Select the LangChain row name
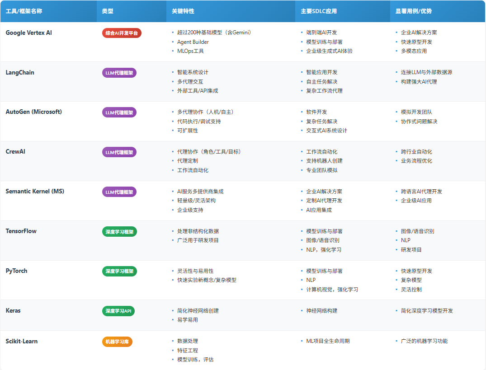 pos(20,72)
